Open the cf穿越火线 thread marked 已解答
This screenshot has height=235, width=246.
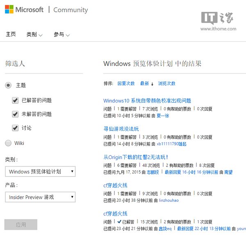(x=115, y=214)
